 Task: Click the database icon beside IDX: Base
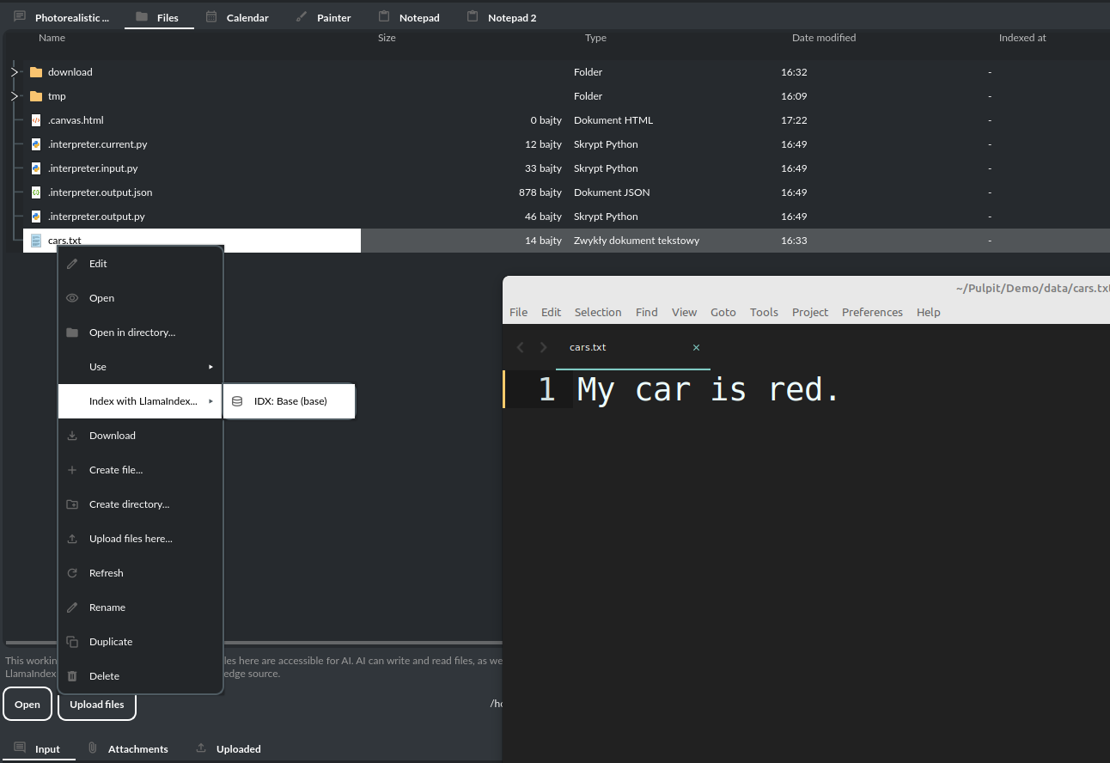pos(237,401)
